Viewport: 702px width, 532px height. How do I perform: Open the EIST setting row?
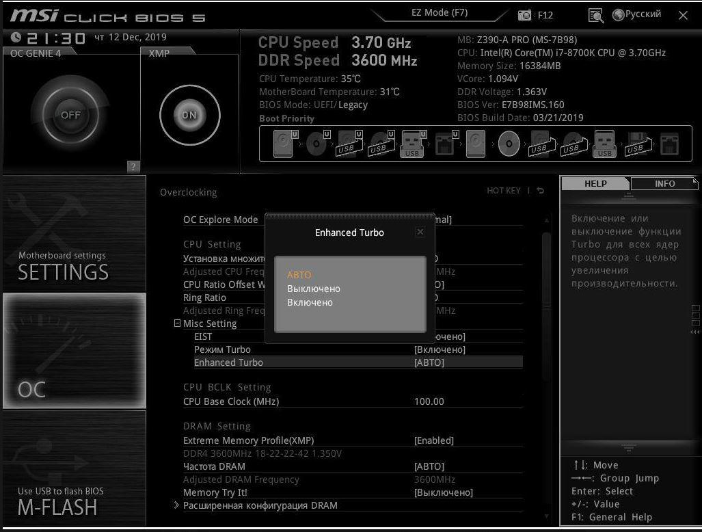click(358, 336)
